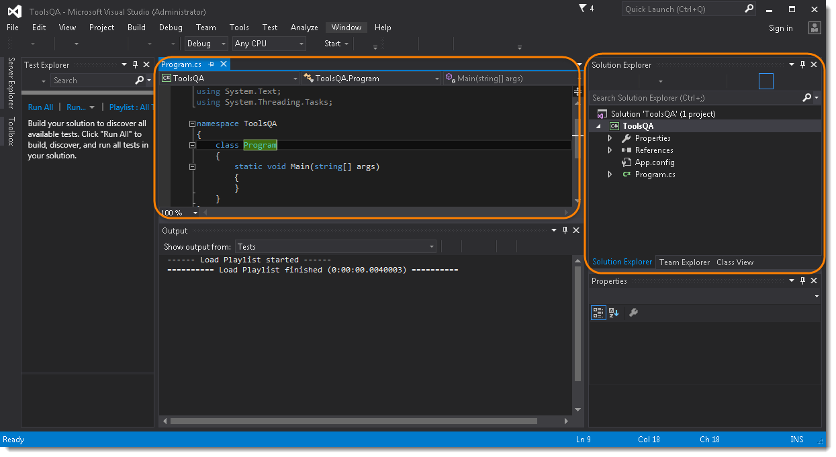The width and height of the screenshot is (836, 457).
Task: Click the Playlist : All Tests link
Action: [x=131, y=107]
